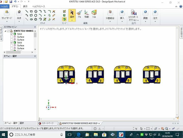Select the Line sketch tool

point(27,11)
